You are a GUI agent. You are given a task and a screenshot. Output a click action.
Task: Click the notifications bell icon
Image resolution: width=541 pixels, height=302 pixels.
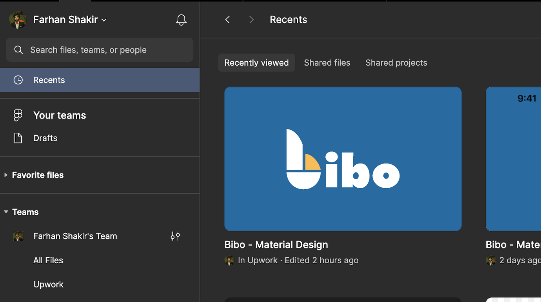coord(181,20)
